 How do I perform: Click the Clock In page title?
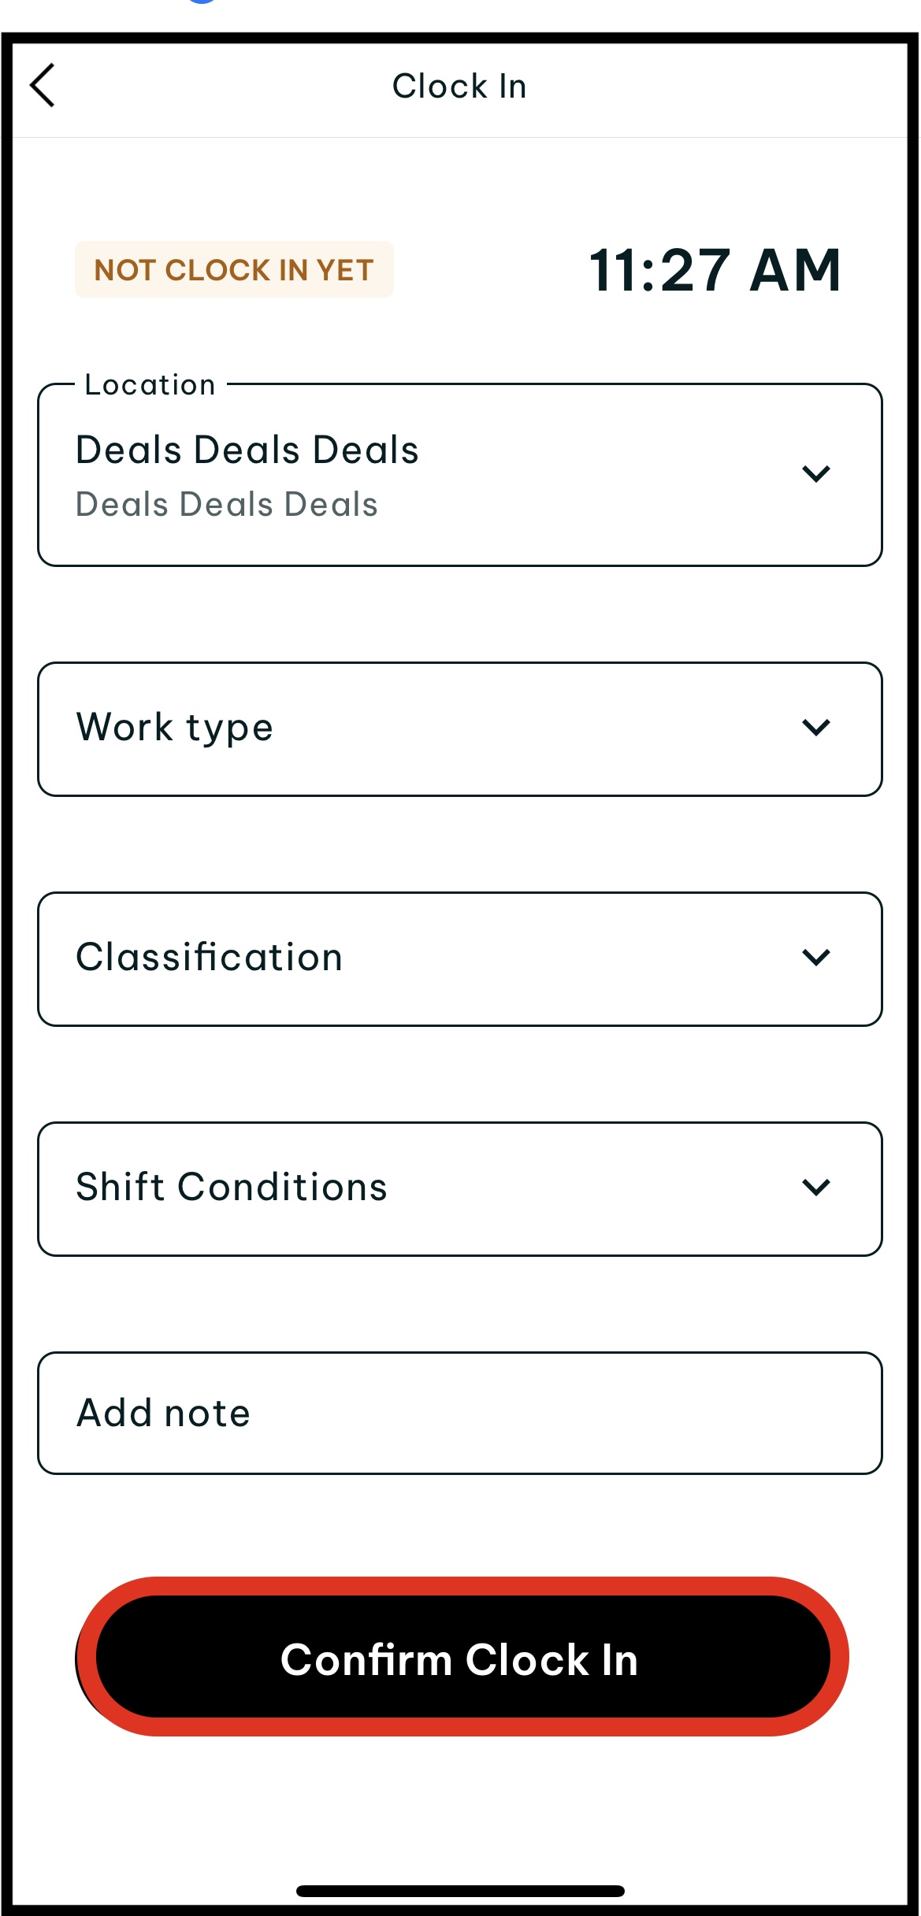pyautogui.click(x=459, y=86)
